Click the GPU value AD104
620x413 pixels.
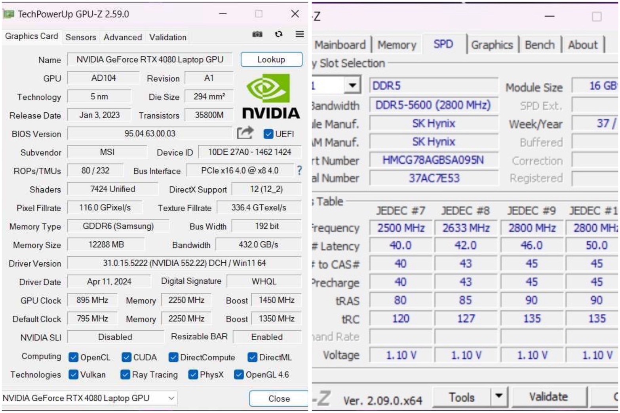coord(103,78)
